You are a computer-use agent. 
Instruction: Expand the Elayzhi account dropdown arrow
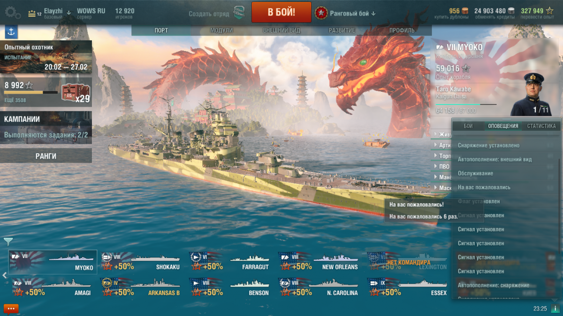point(68,12)
